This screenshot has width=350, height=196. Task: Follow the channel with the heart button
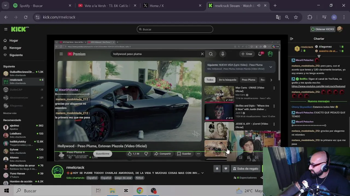[x=226, y=169]
